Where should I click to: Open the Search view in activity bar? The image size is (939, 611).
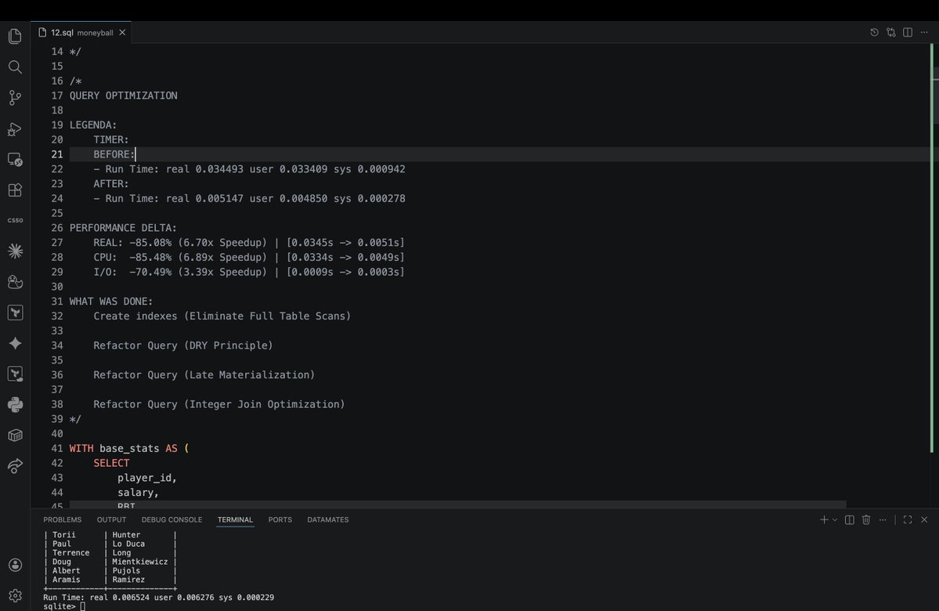coord(15,67)
